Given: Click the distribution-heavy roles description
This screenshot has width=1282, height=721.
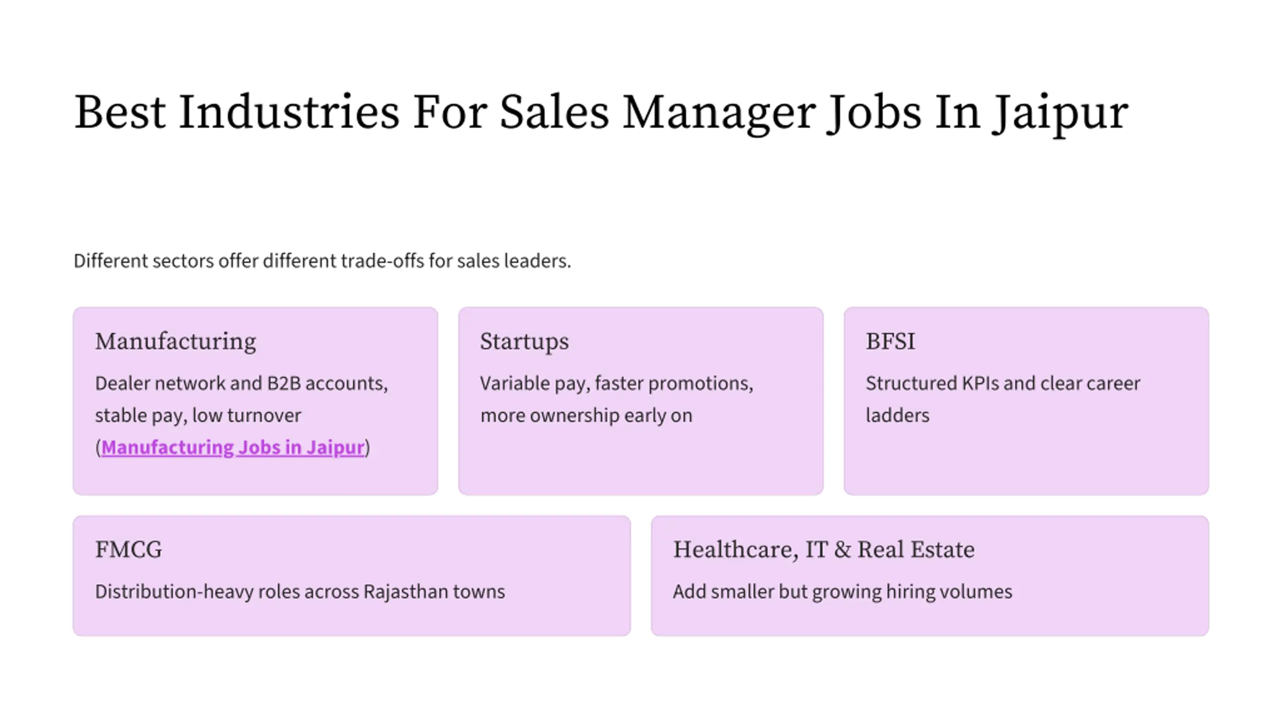Looking at the screenshot, I should (300, 592).
